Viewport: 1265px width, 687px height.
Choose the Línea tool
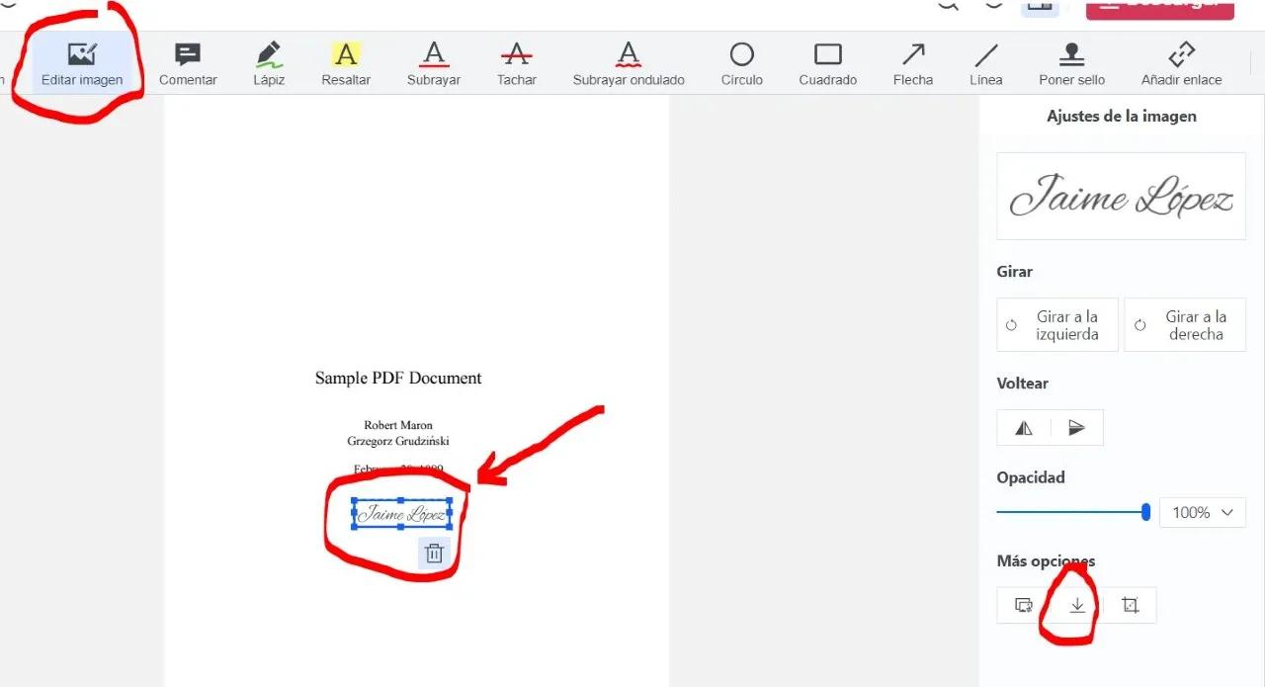[x=986, y=63]
